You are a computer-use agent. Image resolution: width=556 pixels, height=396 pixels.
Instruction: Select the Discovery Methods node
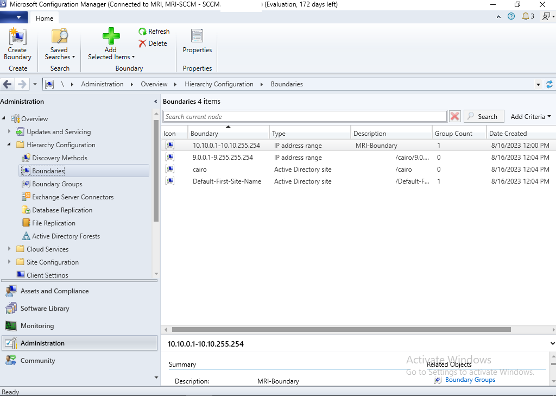click(60, 158)
